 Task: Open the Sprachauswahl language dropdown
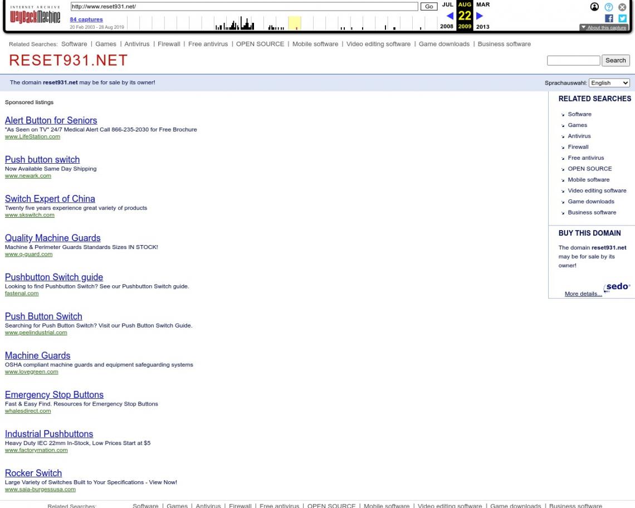pos(609,82)
